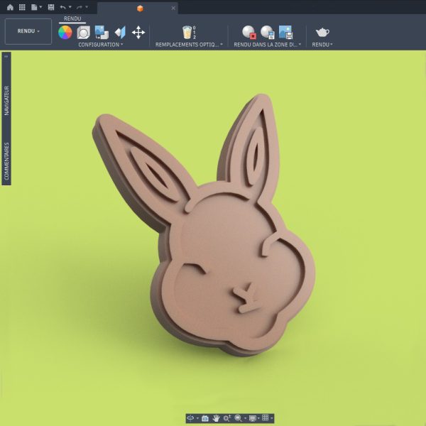426x426 pixels.
Task: Activate the Move/Copy arrows tool
Action: pos(138,33)
